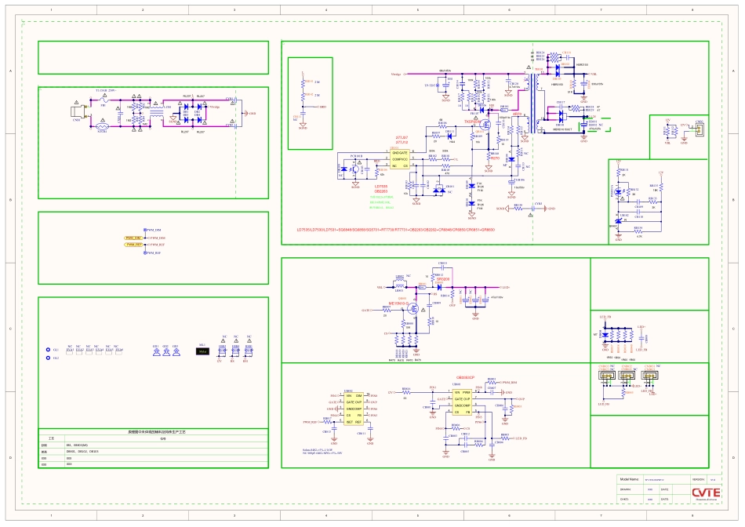Image resolution: width=745 pixels, height=527 pixels.
Task: Select the yellow PWM_REF port label
Action: click(133, 245)
